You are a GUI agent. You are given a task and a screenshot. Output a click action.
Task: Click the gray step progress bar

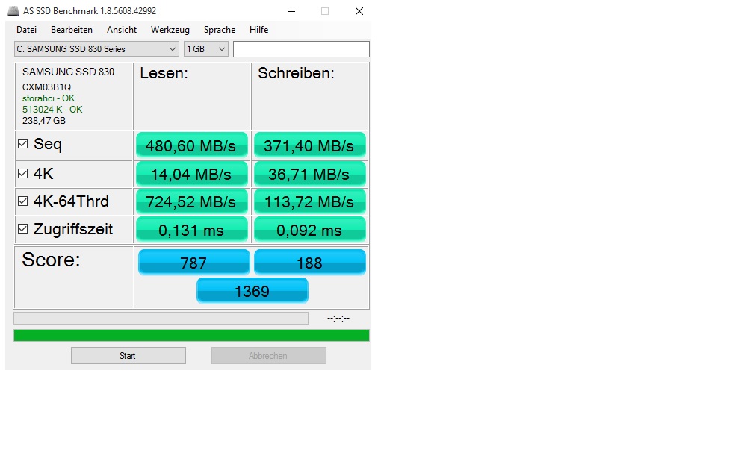pyautogui.click(x=161, y=318)
